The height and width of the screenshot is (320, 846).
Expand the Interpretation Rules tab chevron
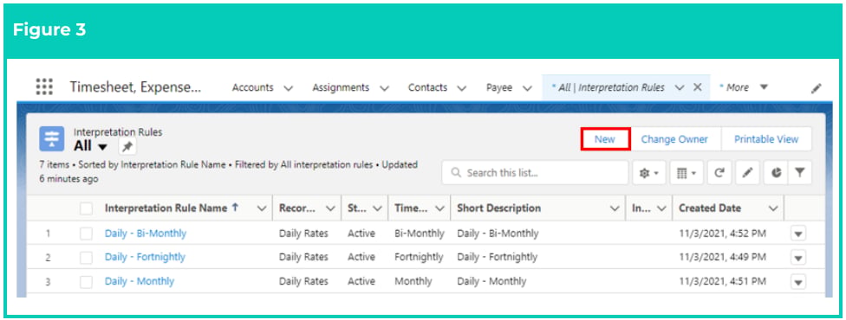(680, 87)
